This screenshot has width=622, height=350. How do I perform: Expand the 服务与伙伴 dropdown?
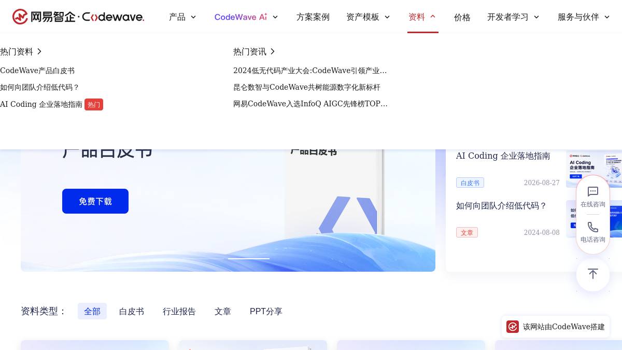click(x=584, y=17)
